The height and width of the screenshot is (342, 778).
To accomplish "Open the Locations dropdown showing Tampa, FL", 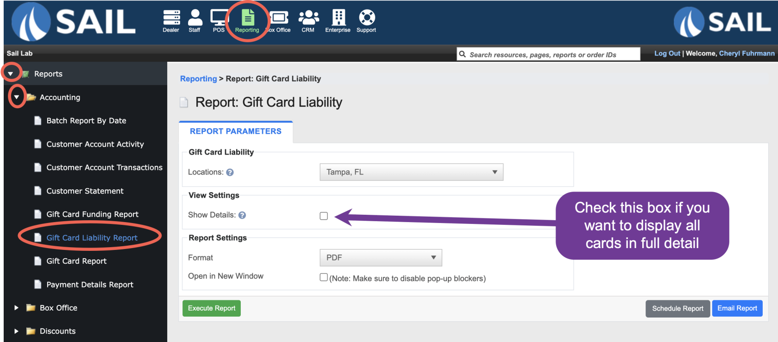I will click(411, 172).
